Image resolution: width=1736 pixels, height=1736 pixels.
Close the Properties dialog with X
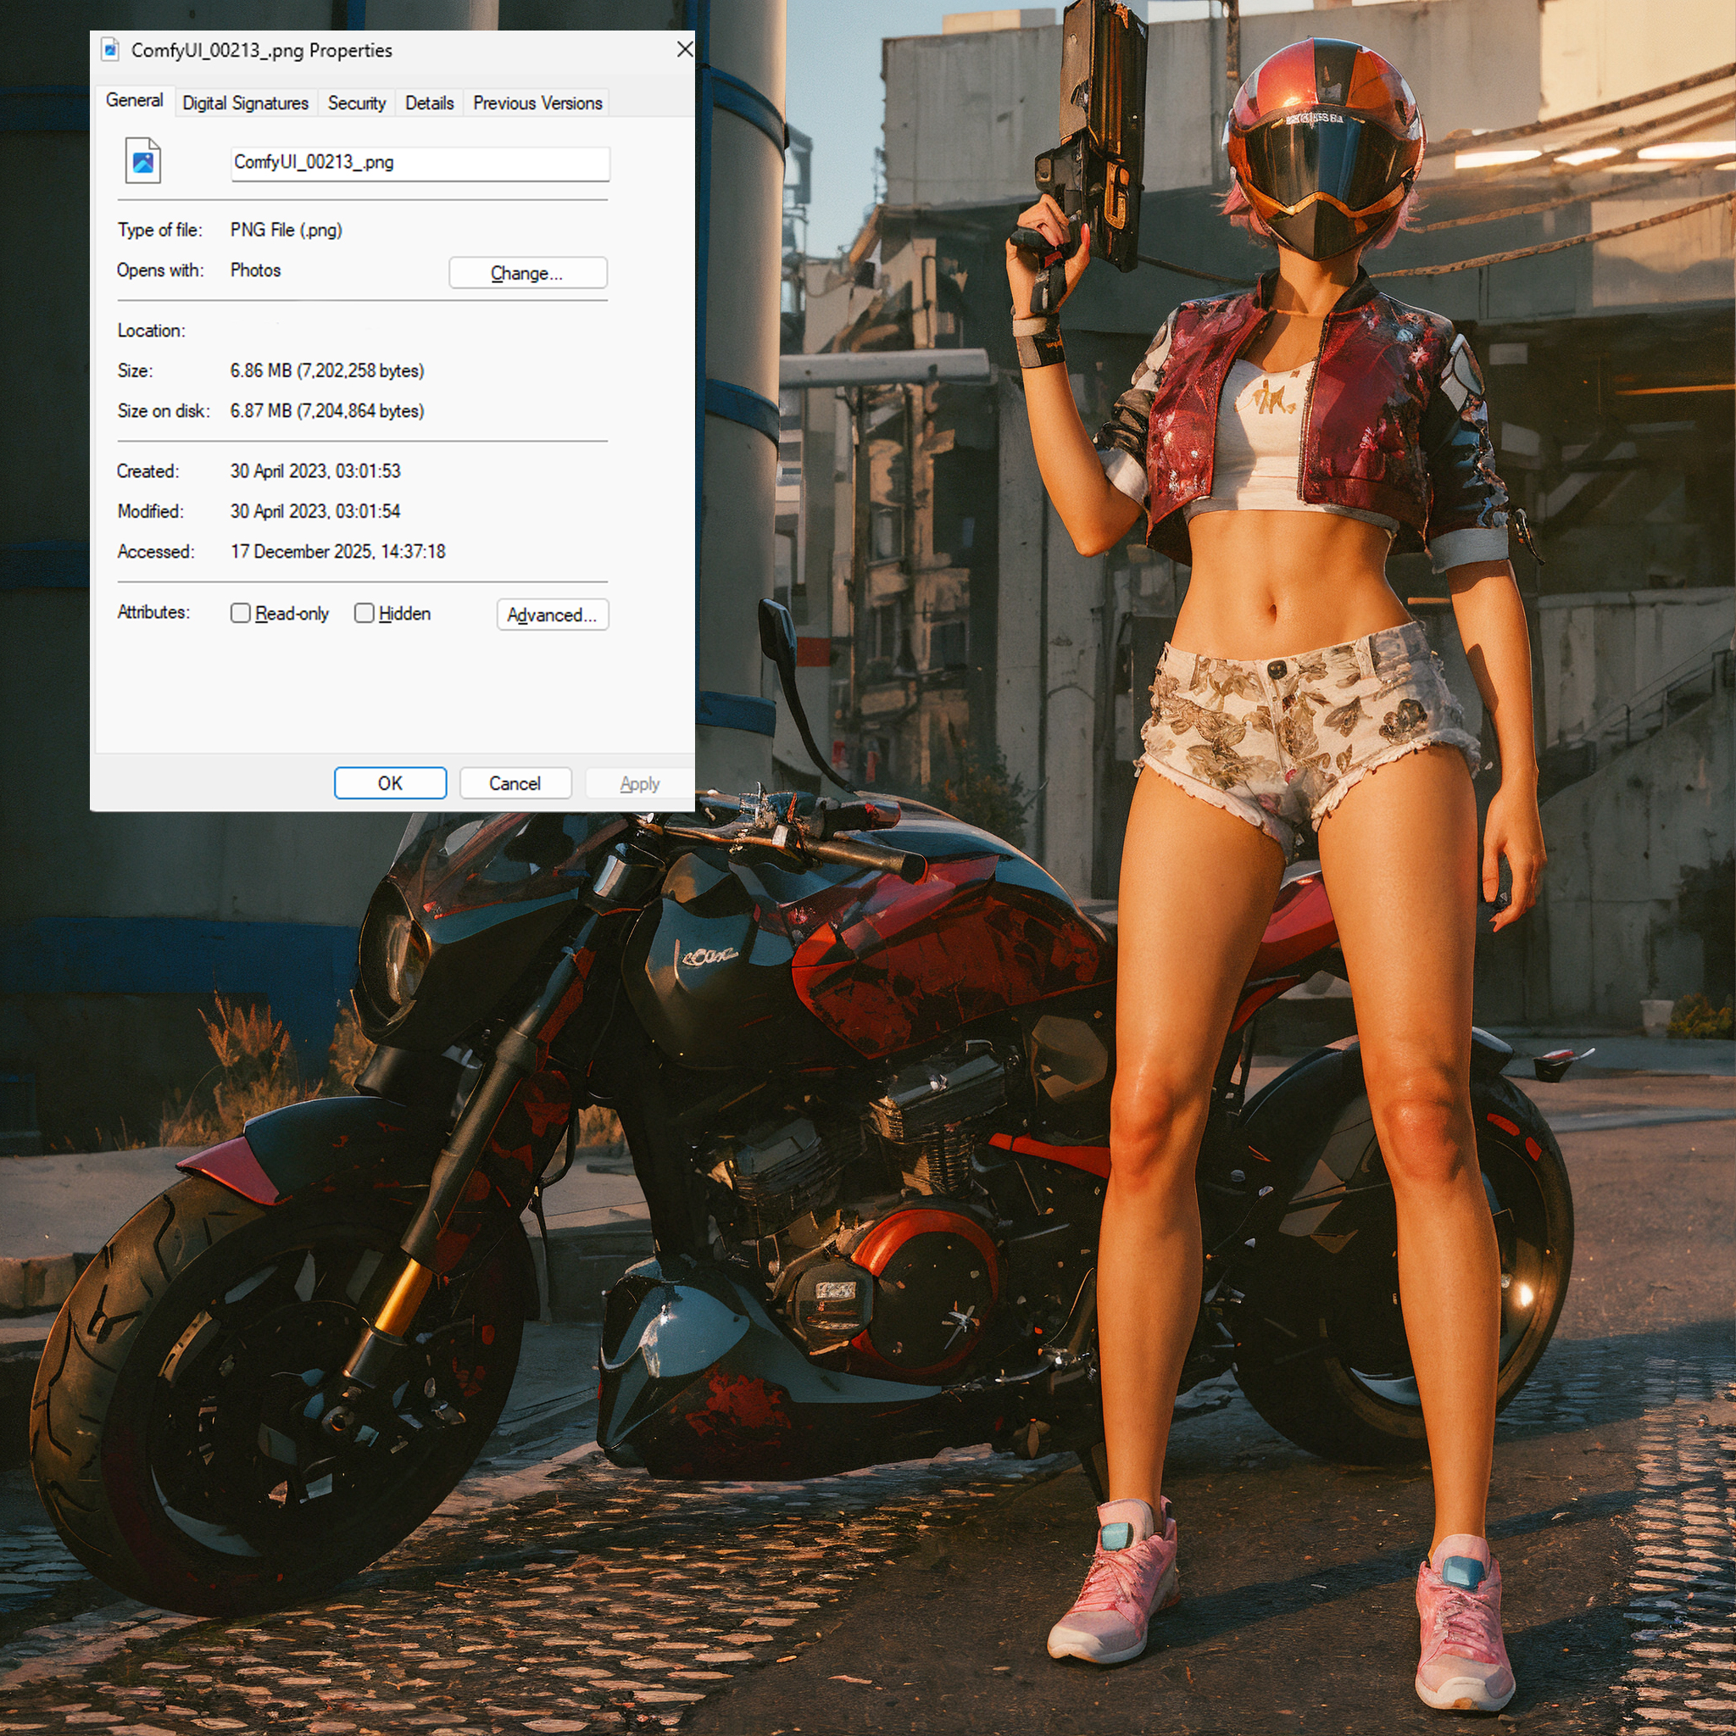tap(685, 49)
